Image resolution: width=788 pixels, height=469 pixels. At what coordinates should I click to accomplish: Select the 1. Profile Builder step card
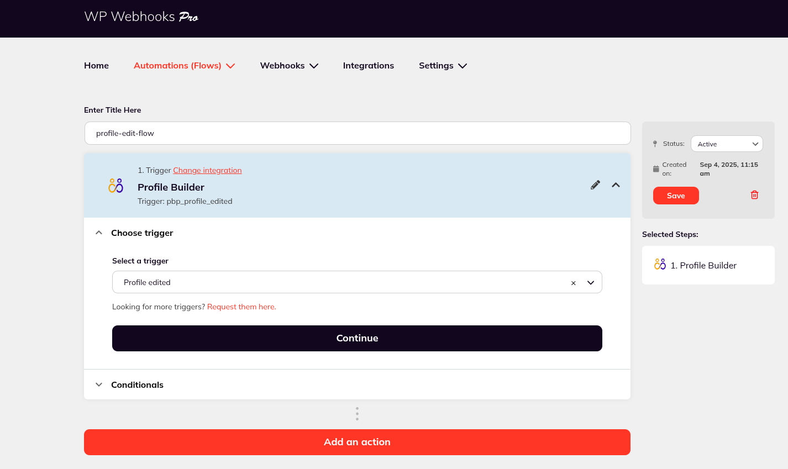click(708, 265)
